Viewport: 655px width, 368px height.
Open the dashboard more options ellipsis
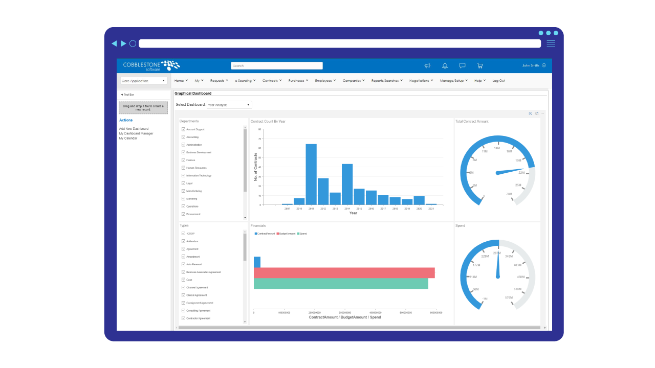(x=542, y=113)
